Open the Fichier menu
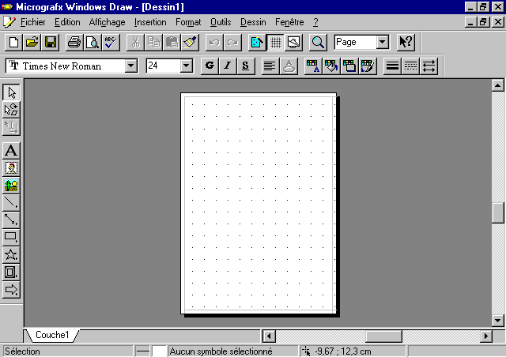 click(33, 22)
